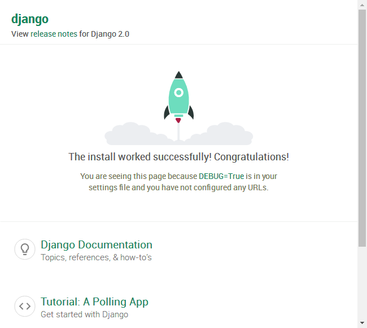Click the rocket launch illustration

(x=178, y=108)
